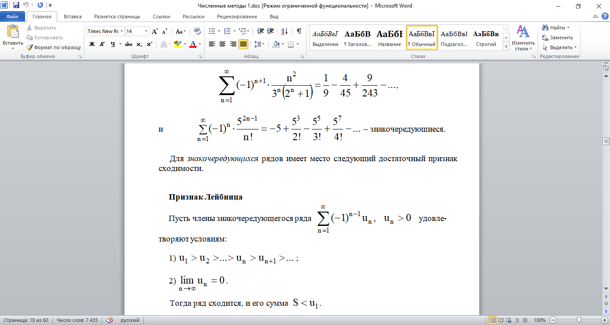The width and height of the screenshot is (610, 325).
Task: Toggle paragraph marks (¶) display
Action: tap(299, 31)
